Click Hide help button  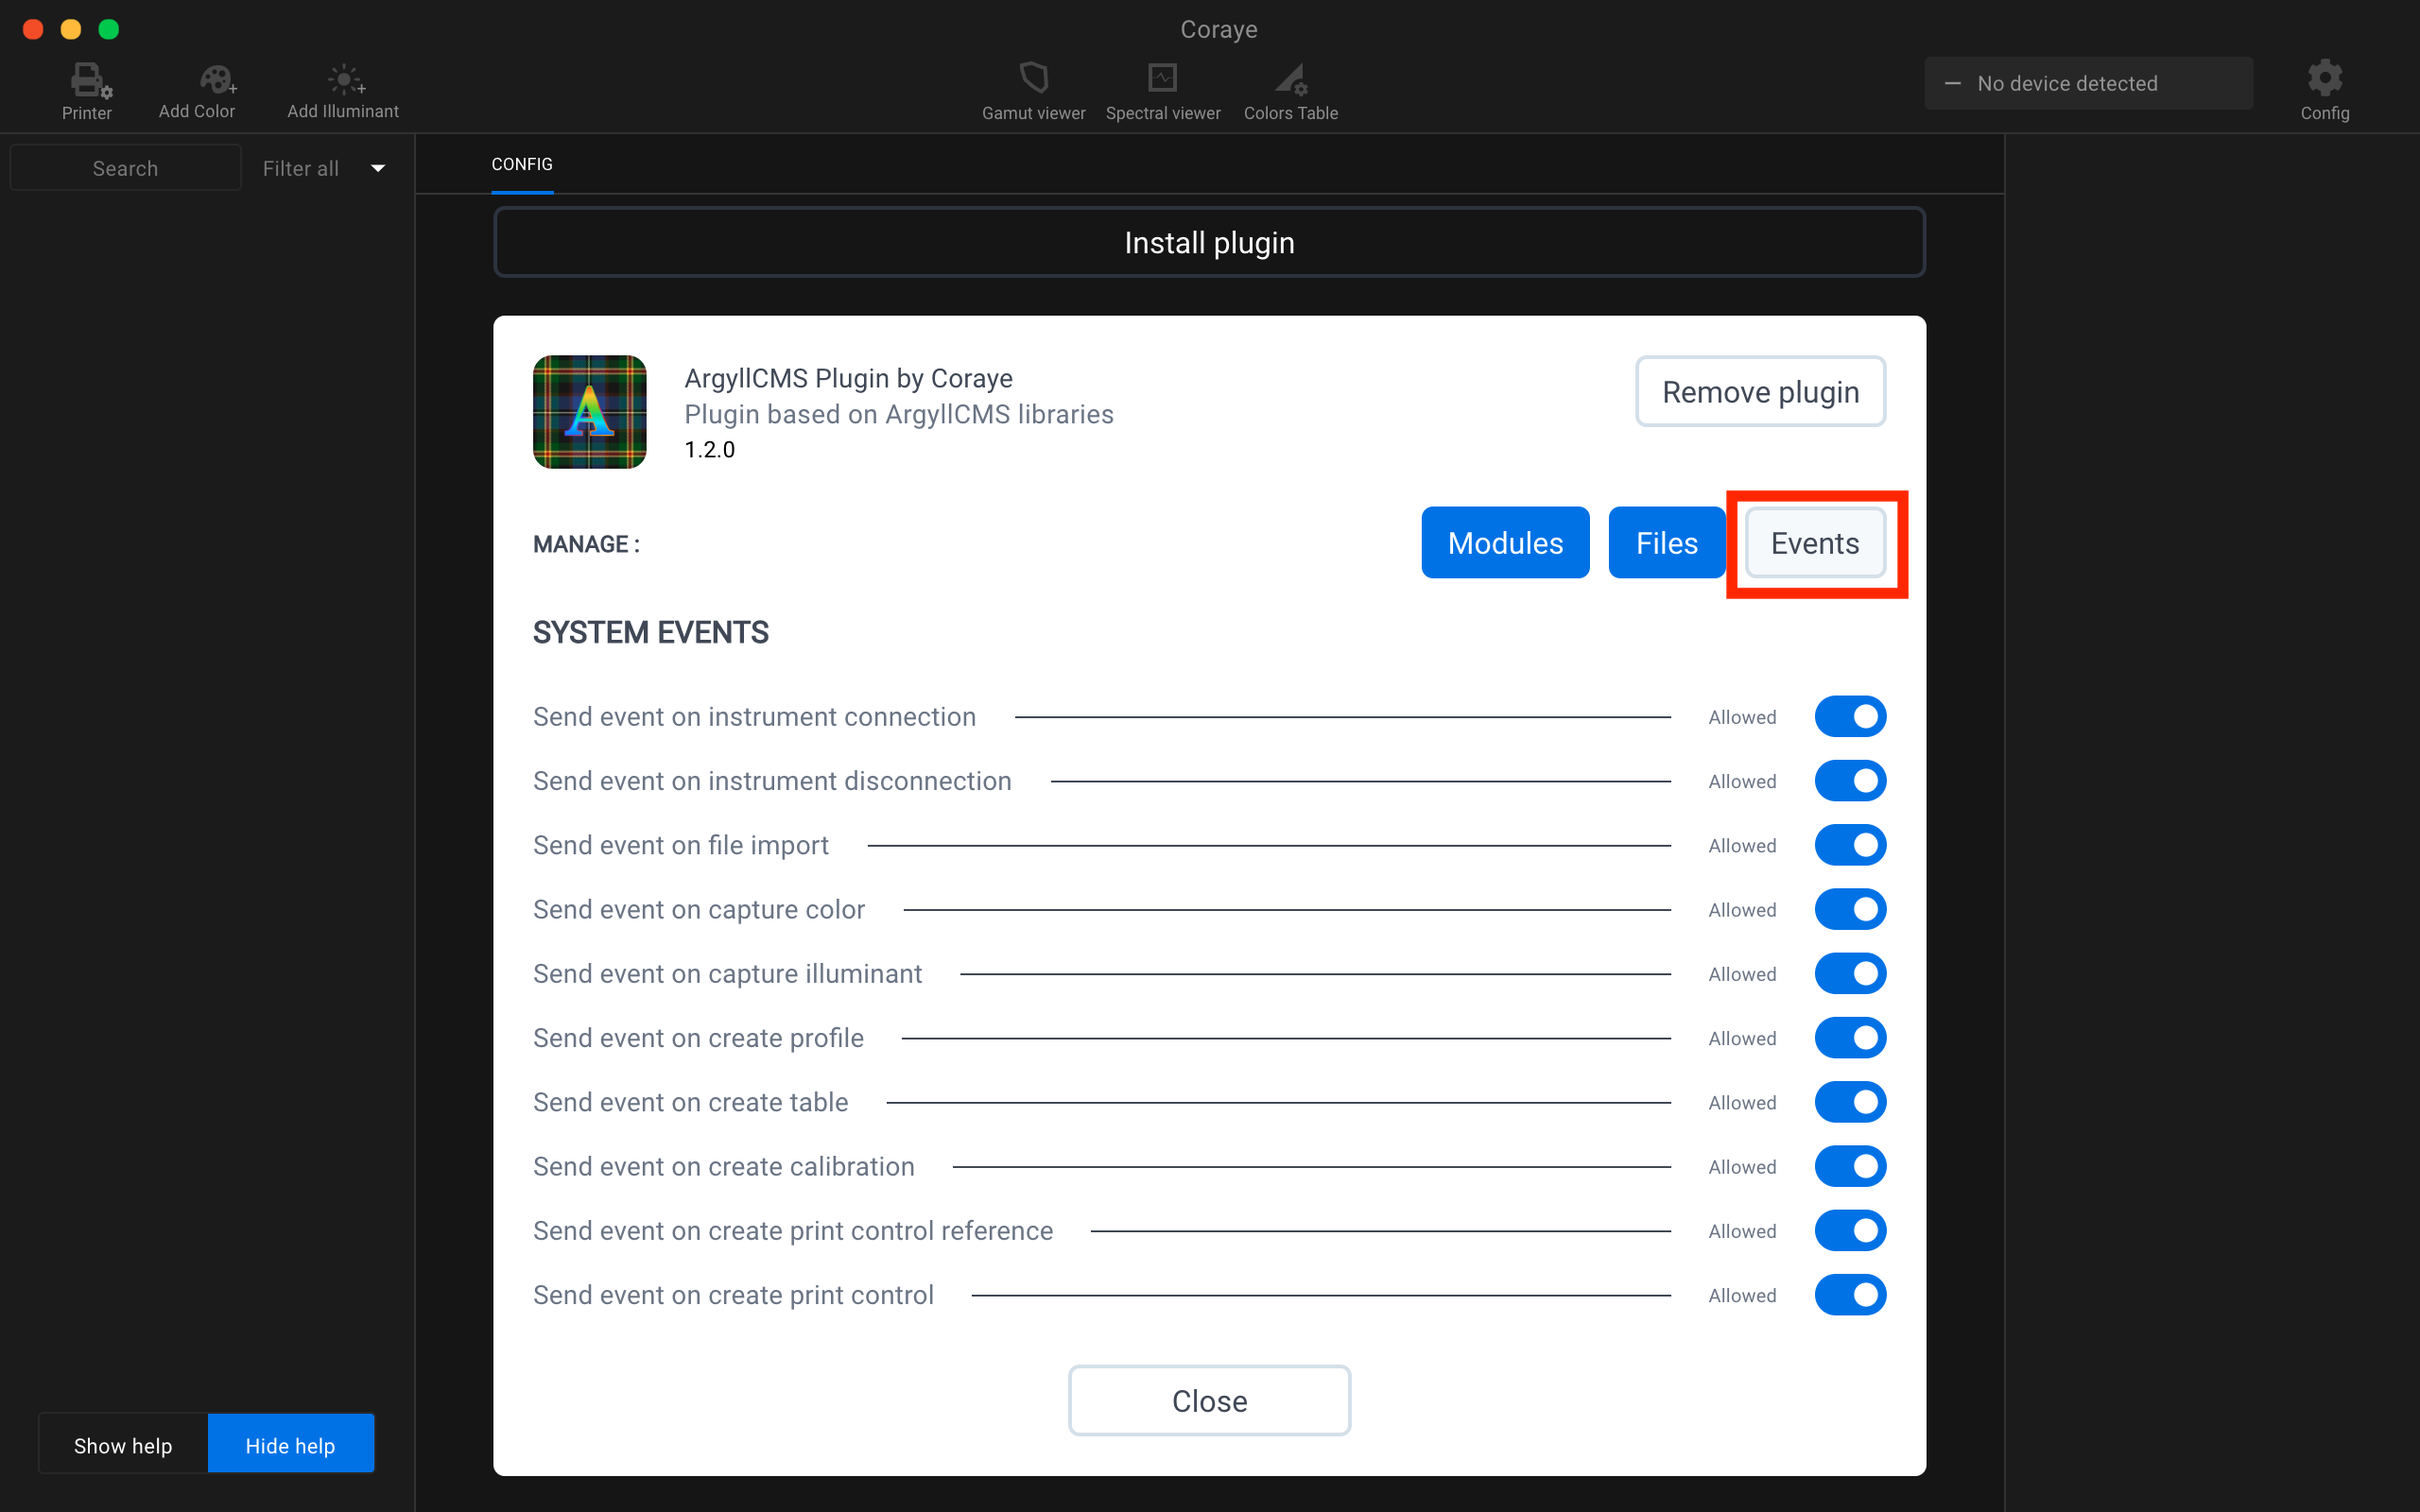pyautogui.click(x=290, y=1445)
